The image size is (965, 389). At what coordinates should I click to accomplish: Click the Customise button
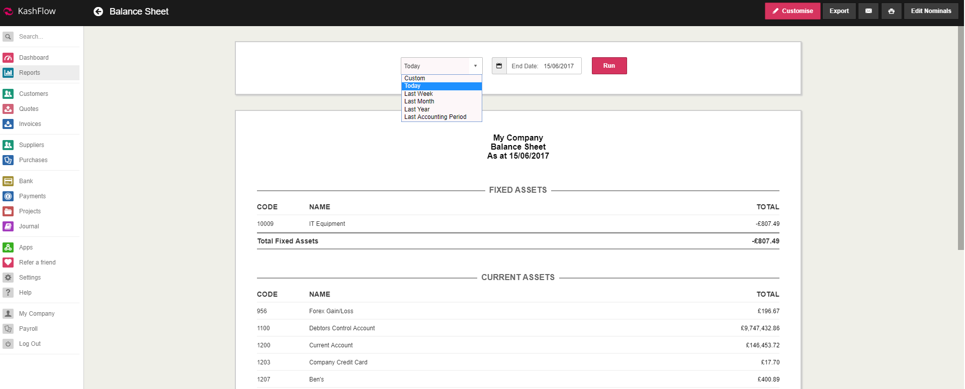pos(792,11)
